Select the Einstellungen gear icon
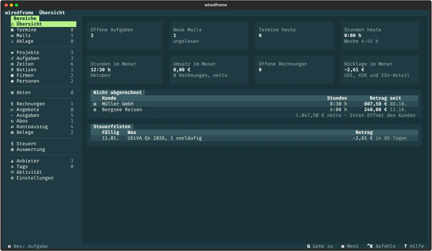Screen dimensions: 432x251 pos(12,178)
